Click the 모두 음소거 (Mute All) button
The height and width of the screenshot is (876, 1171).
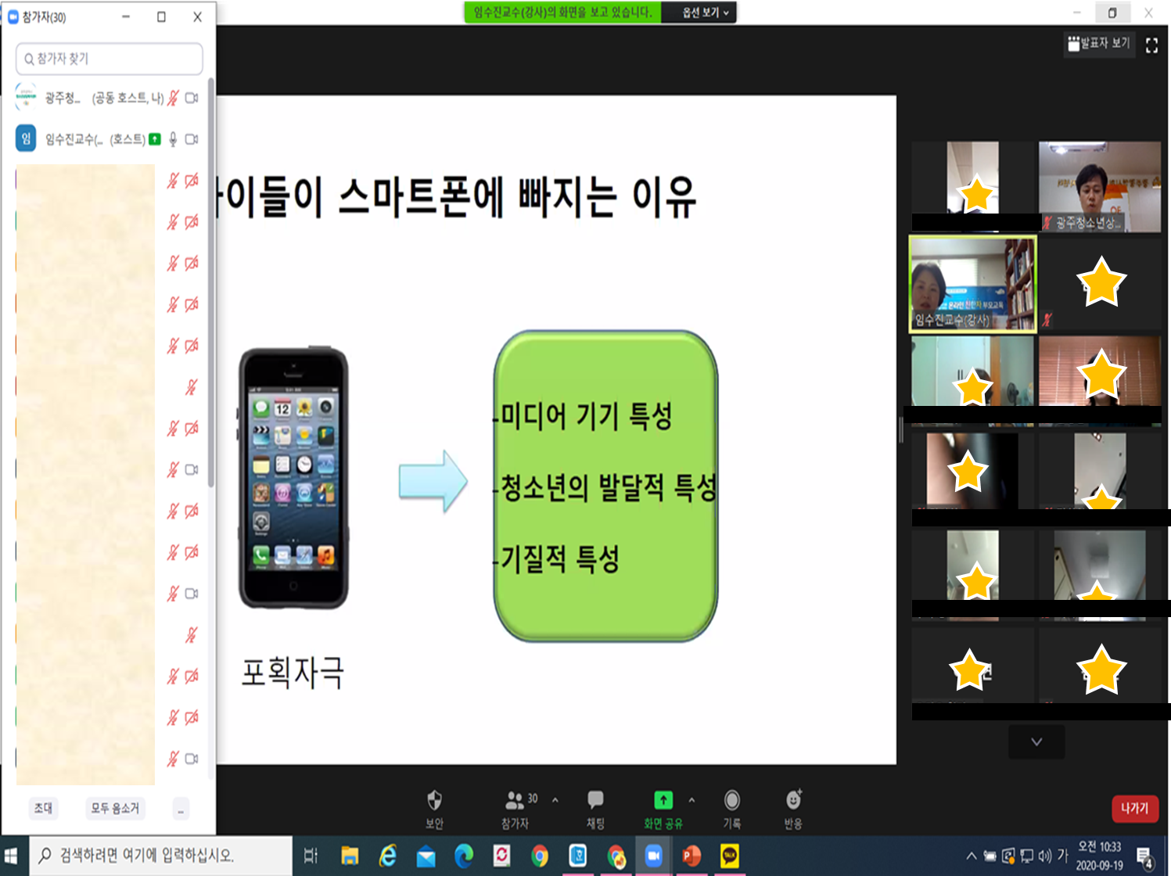click(115, 808)
